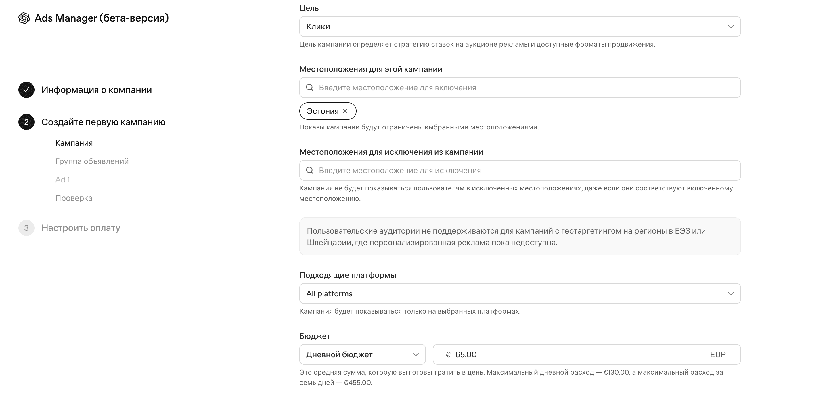Open the Цель dropdown showing Клики
Image resolution: width=827 pixels, height=397 pixels.
coord(520,27)
